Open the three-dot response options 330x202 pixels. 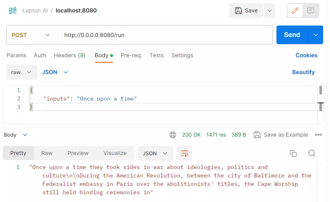click(318, 135)
